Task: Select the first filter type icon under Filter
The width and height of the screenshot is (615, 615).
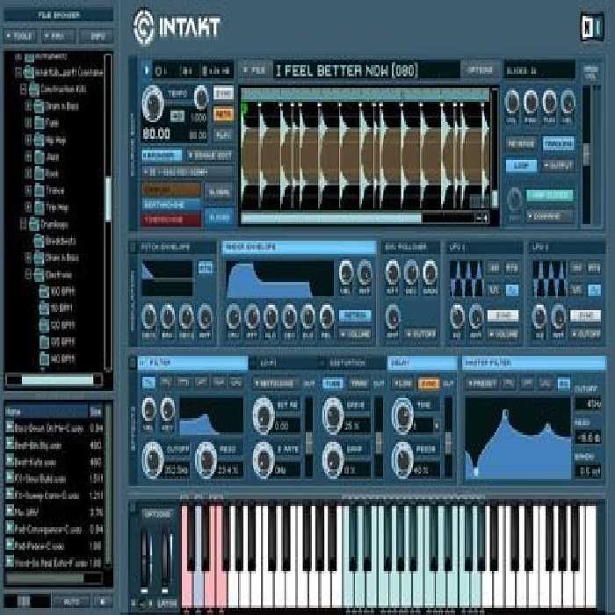Action: (x=148, y=382)
